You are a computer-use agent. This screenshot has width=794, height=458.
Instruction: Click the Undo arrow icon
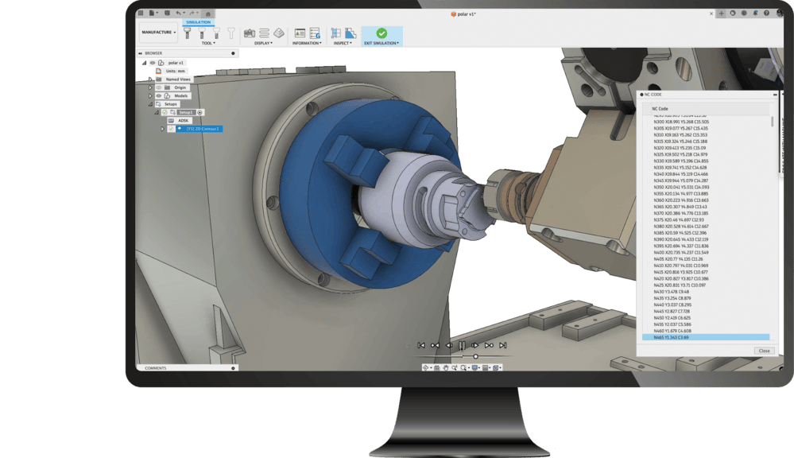(179, 14)
